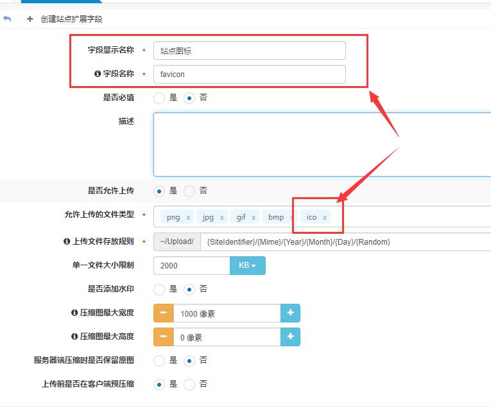Click info icon next to 压缩图最大高度

74,337
